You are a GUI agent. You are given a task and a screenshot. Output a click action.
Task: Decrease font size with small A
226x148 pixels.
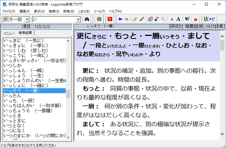coord(172,19)
